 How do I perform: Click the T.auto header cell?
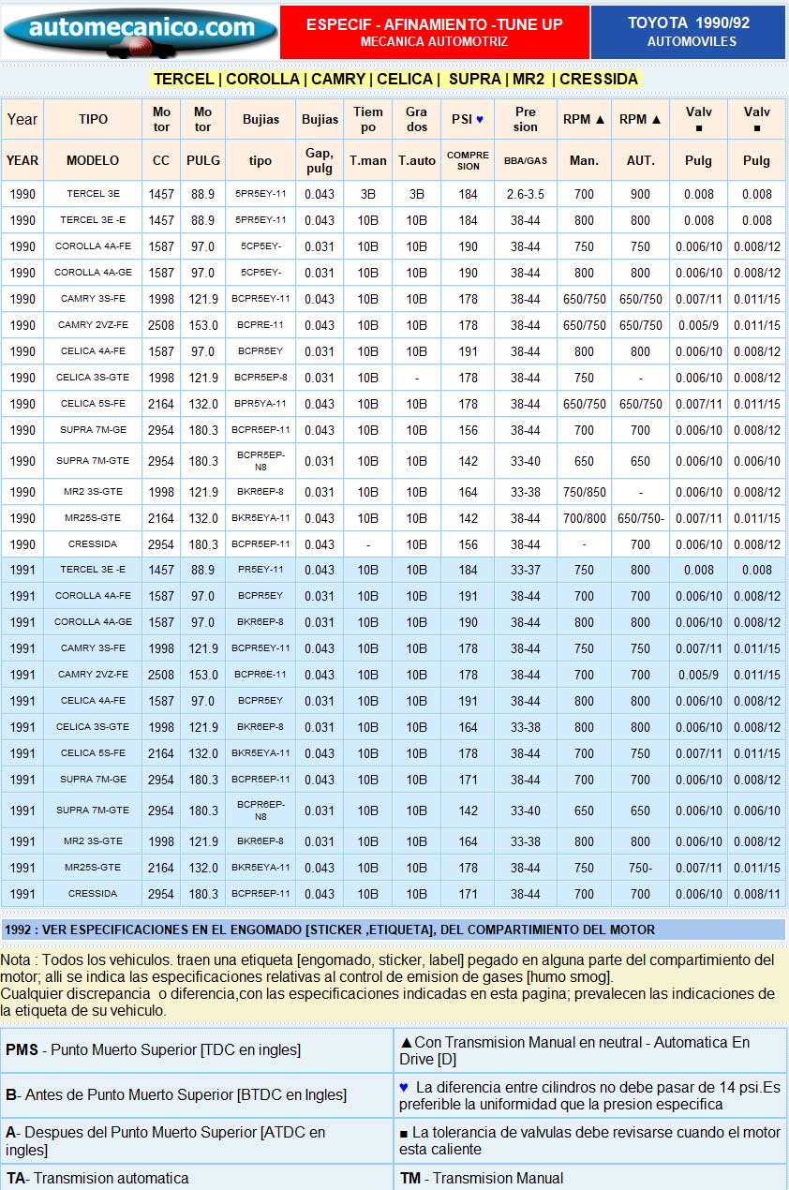[x=417, y=160]
